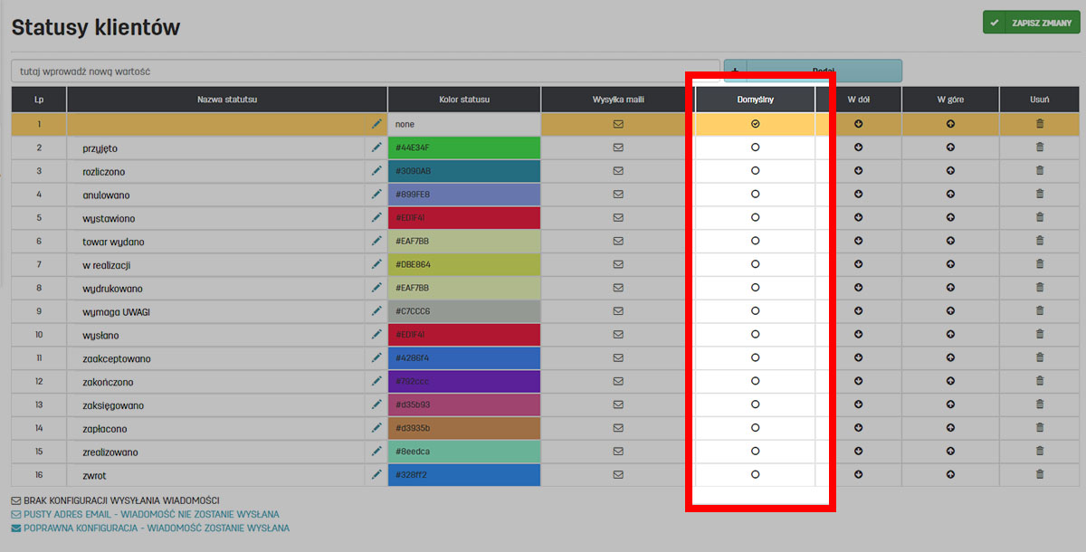Move wystawiono status up
1086x552 pixels.
click(950, 218)
